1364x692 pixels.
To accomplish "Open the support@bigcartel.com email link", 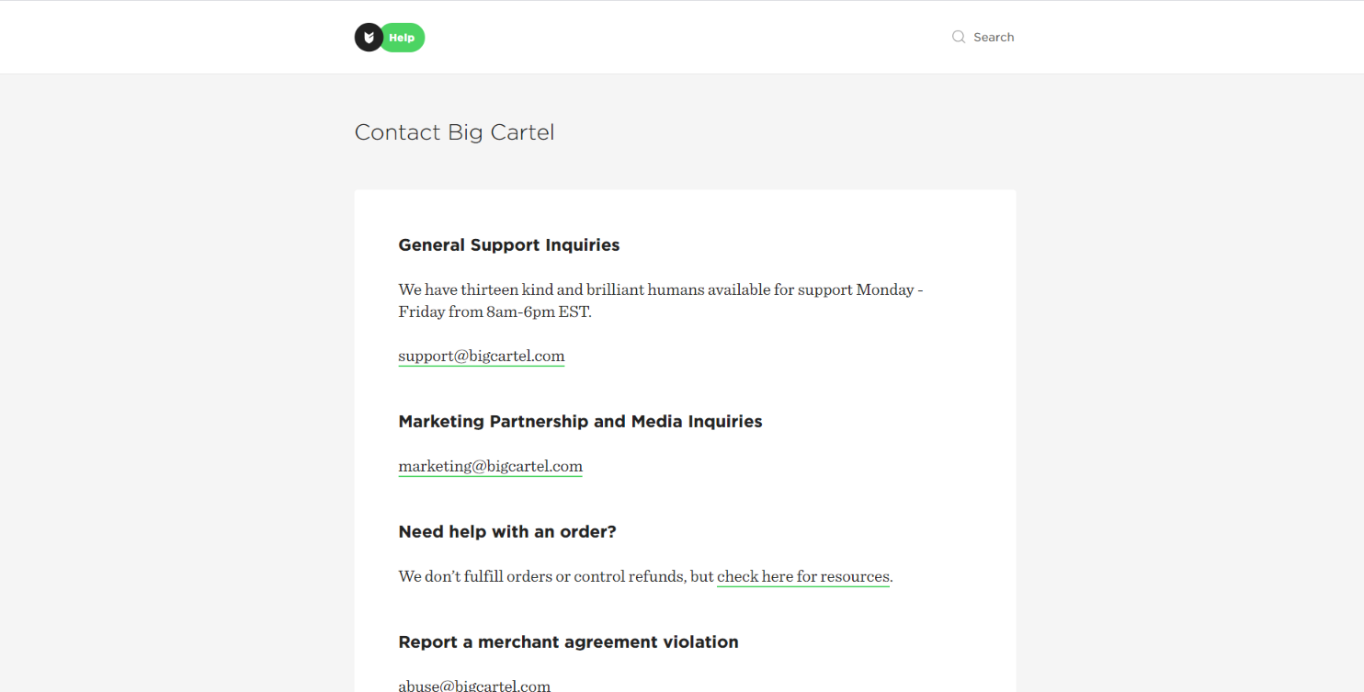I will 481,356.
